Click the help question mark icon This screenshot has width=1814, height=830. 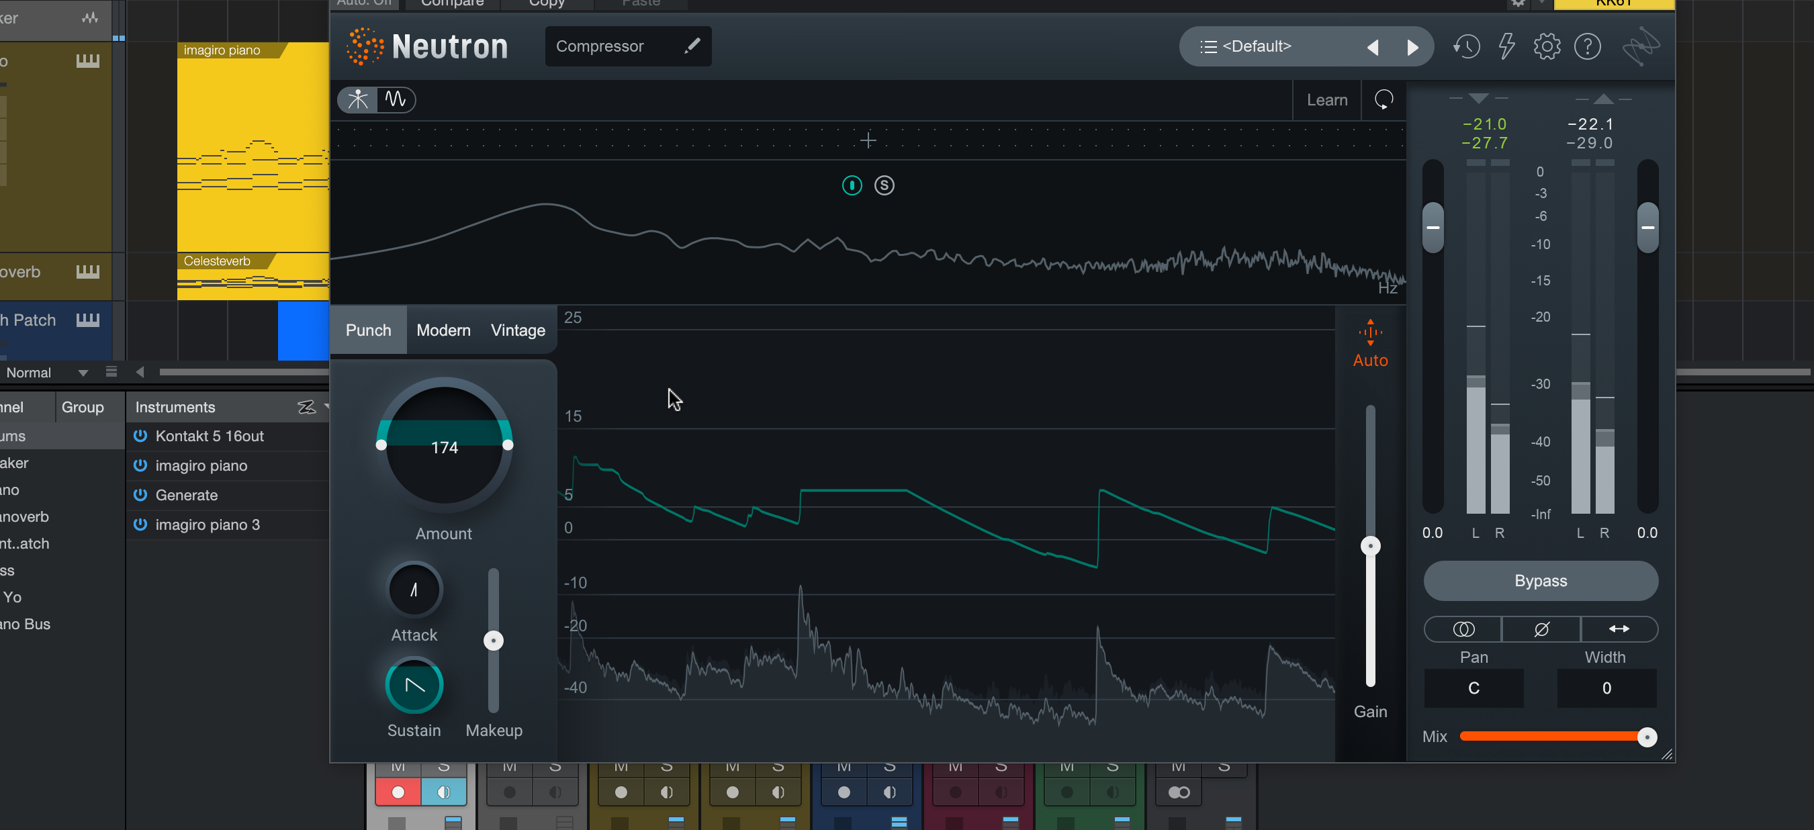pyautogui.click(x=1587, y=46)
